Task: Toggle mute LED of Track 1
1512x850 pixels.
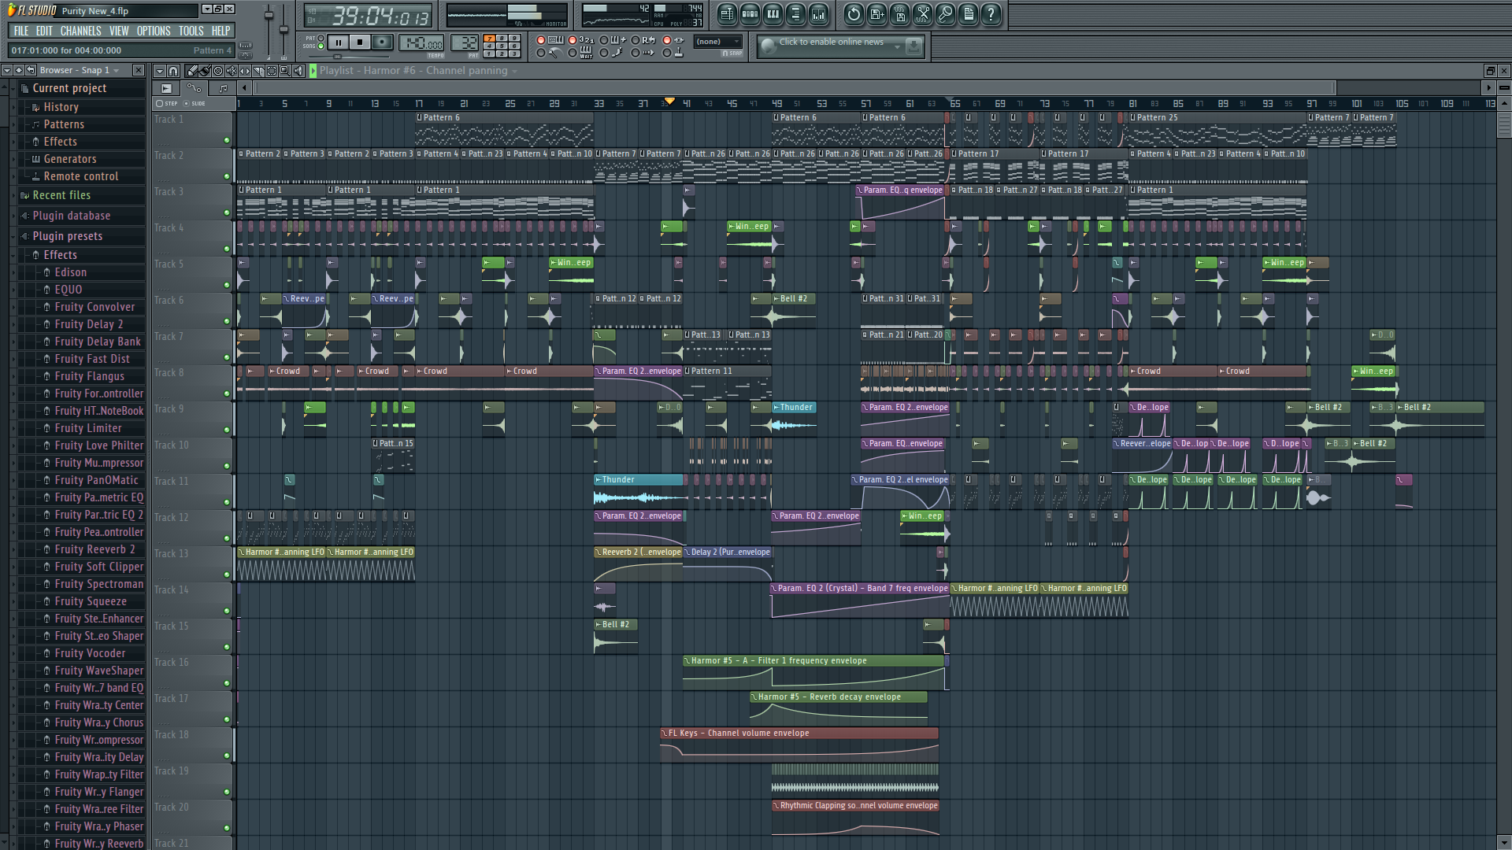Action: 227,140
